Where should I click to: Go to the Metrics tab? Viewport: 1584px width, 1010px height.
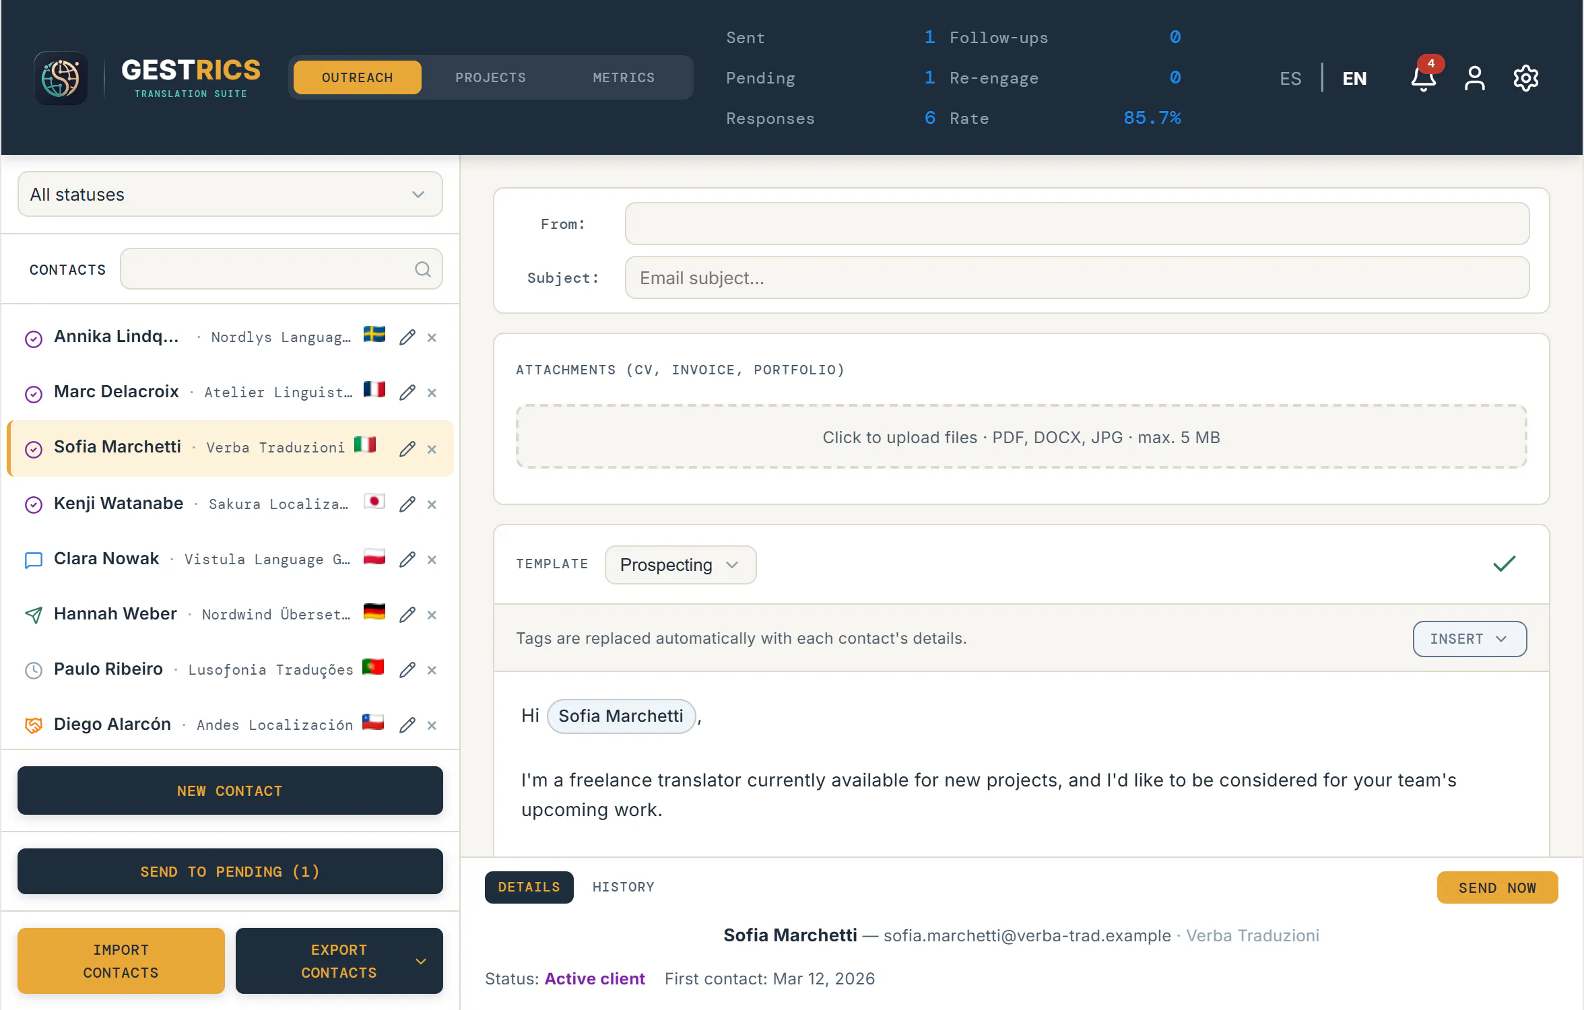[624, 77]
